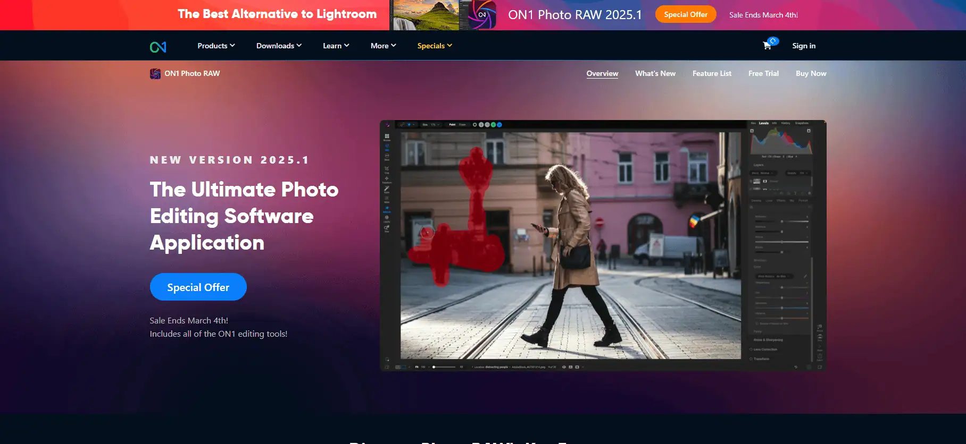Screen dimensions: 966x444
Task: Open the Free Trial page
Action: (x=763, y=73)
